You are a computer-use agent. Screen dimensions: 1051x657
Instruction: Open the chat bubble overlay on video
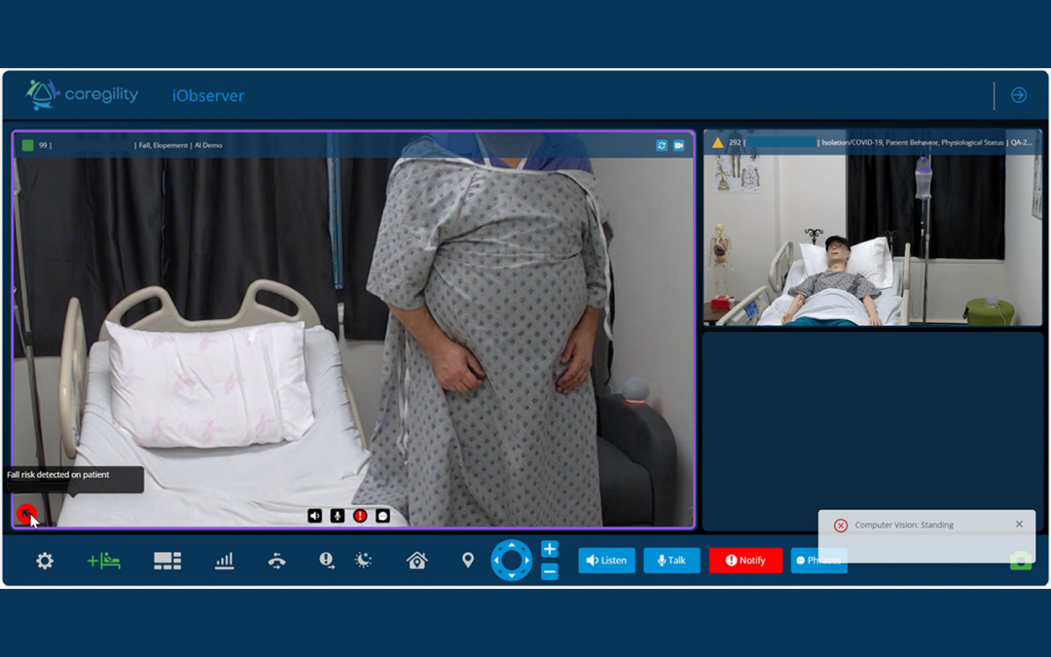tap(382, 516)
